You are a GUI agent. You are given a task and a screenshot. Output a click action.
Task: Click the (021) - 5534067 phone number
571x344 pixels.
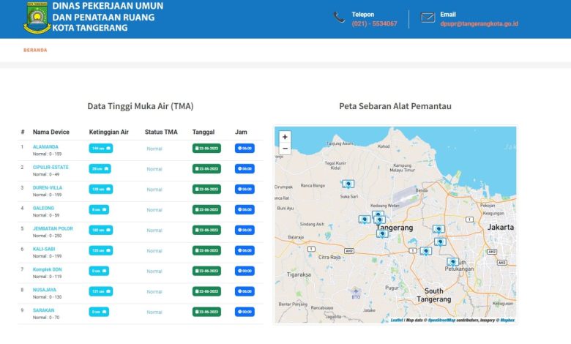[x=374, y=23]
